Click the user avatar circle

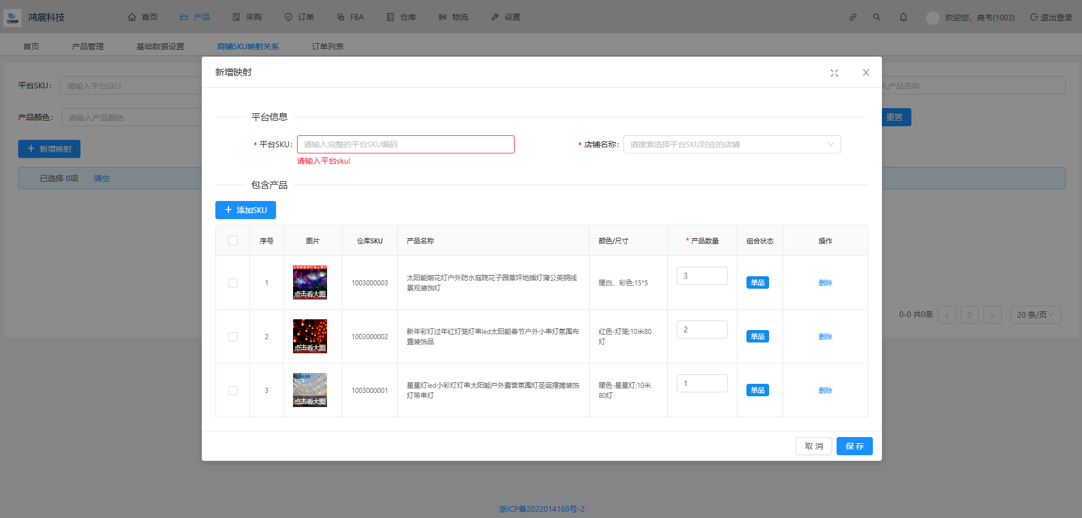click(932, 18)
